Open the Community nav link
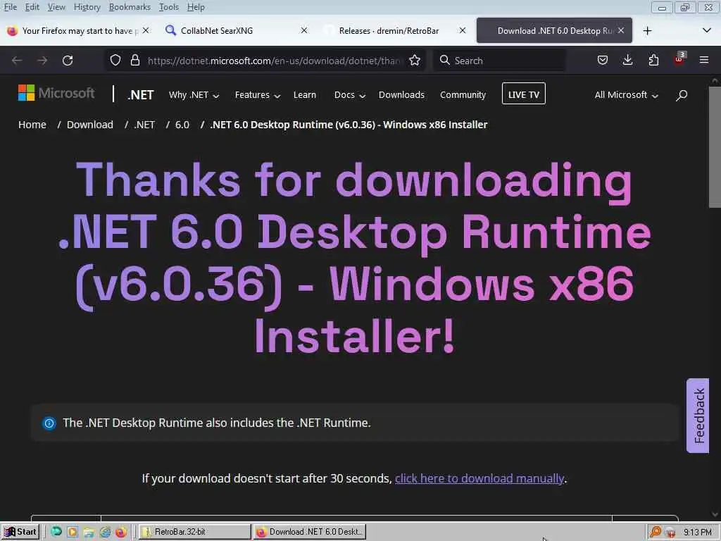Image resolution: width=721 pixels, height=541 pixels. 463,95
